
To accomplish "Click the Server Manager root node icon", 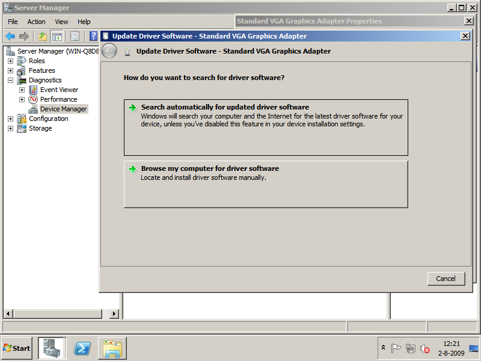I will point(10,51).
